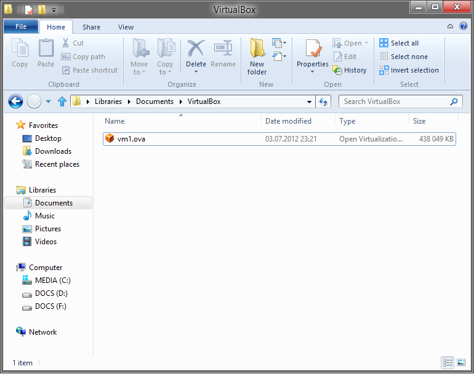Viewport: 474px width, 374px height.
Task: Select the vm1.ova file
Action: tap(279, 139)
